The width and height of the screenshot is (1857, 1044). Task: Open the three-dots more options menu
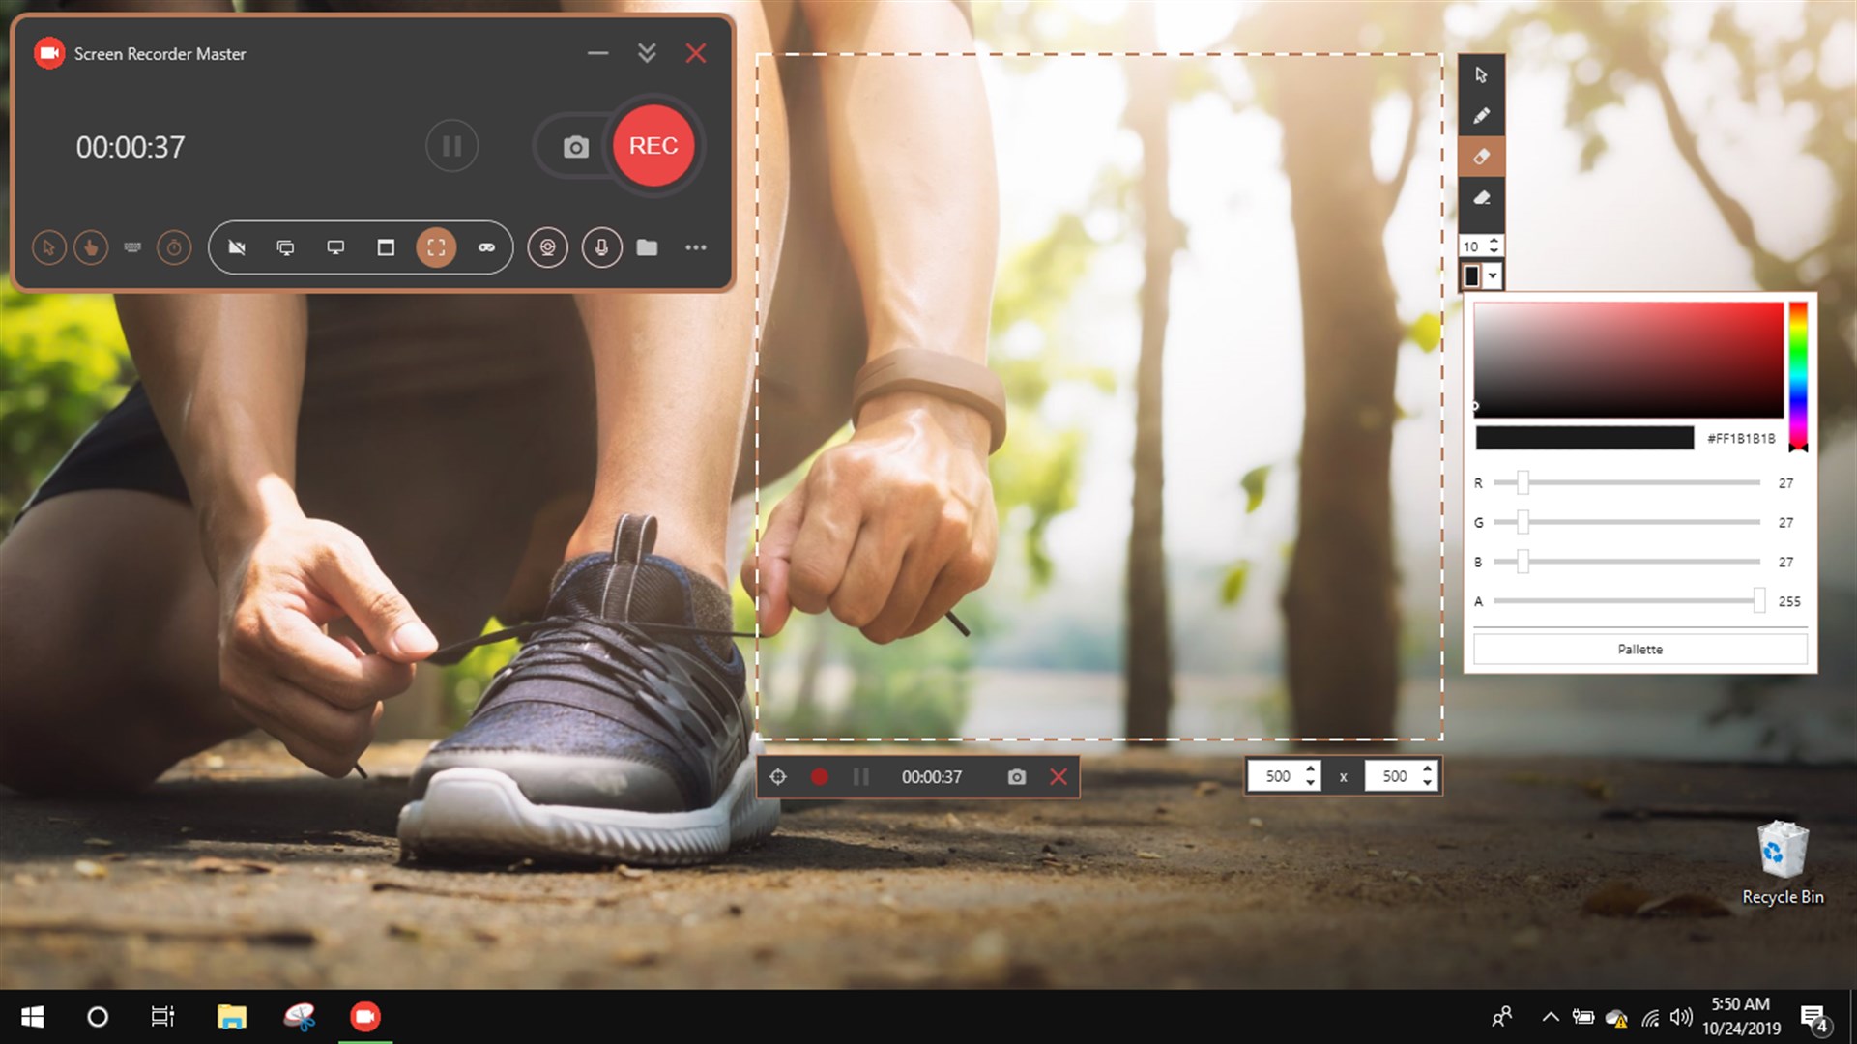click(x=696, y=247)
